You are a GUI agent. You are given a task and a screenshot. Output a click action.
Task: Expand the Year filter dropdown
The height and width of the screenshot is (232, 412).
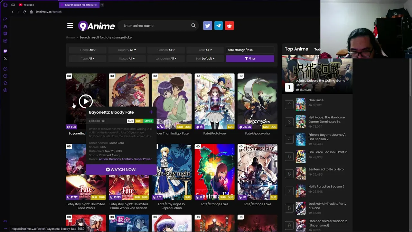click(205, 50)
